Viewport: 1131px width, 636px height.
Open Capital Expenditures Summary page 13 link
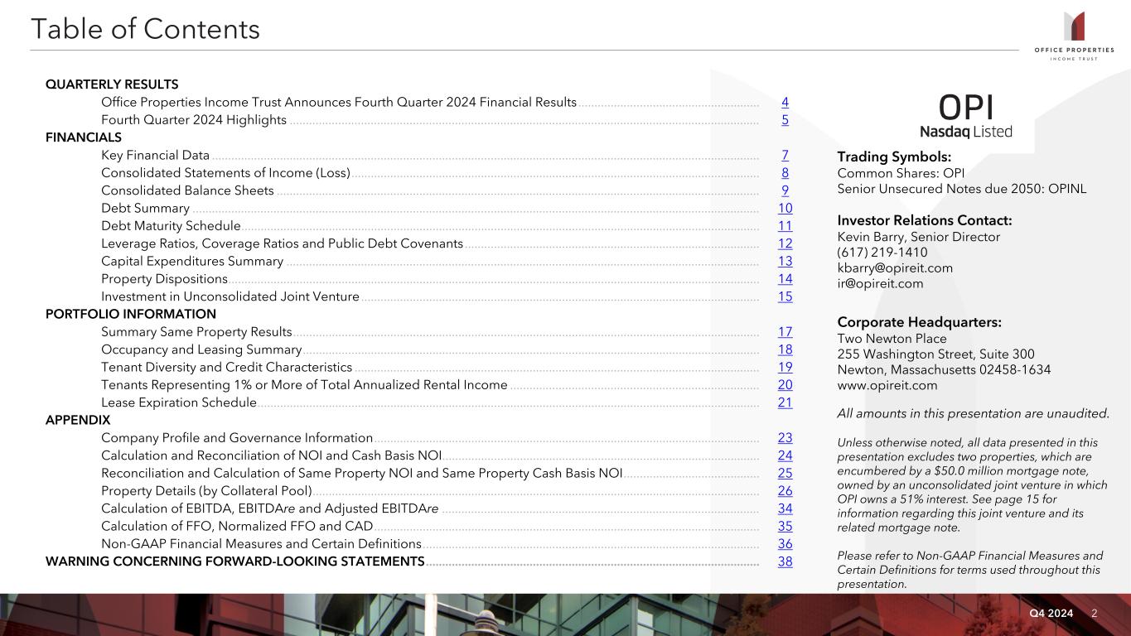(x=785, y=262)
